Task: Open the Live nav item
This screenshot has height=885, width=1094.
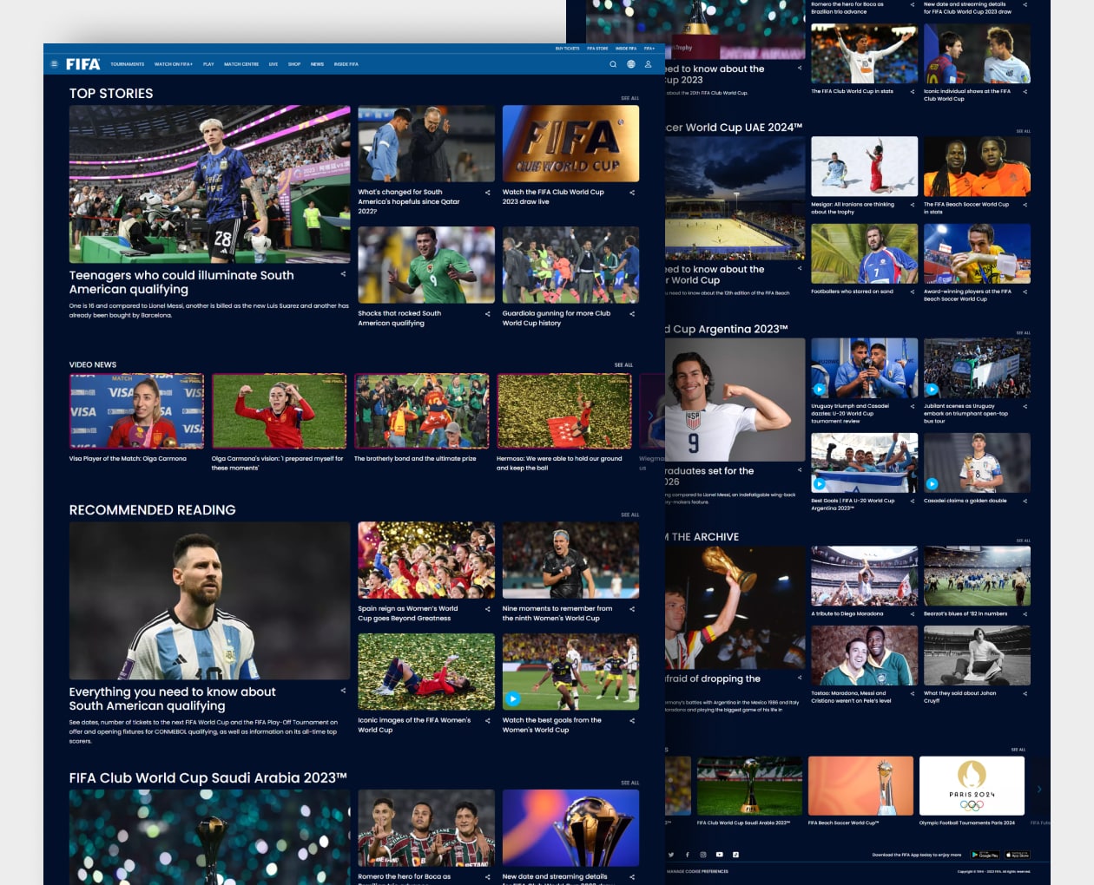Action: [273, 64]
